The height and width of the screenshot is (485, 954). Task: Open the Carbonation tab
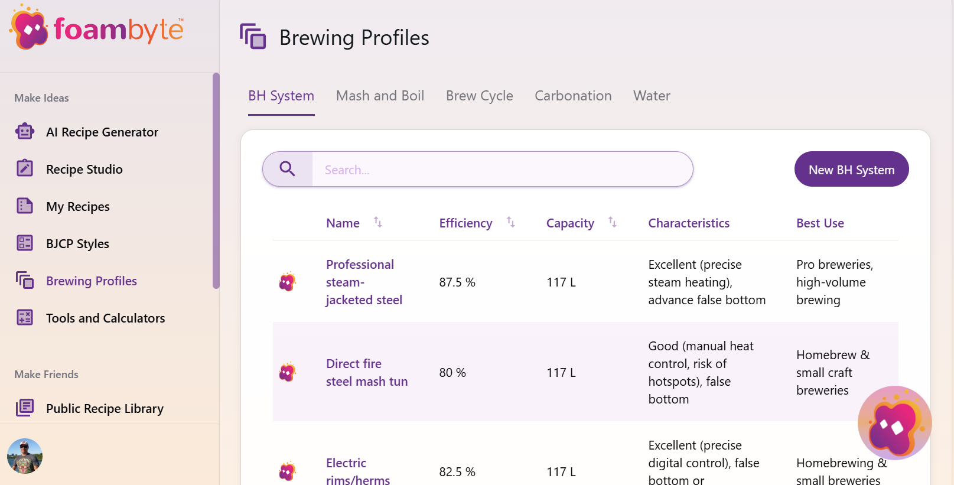[x=573, y=96]
